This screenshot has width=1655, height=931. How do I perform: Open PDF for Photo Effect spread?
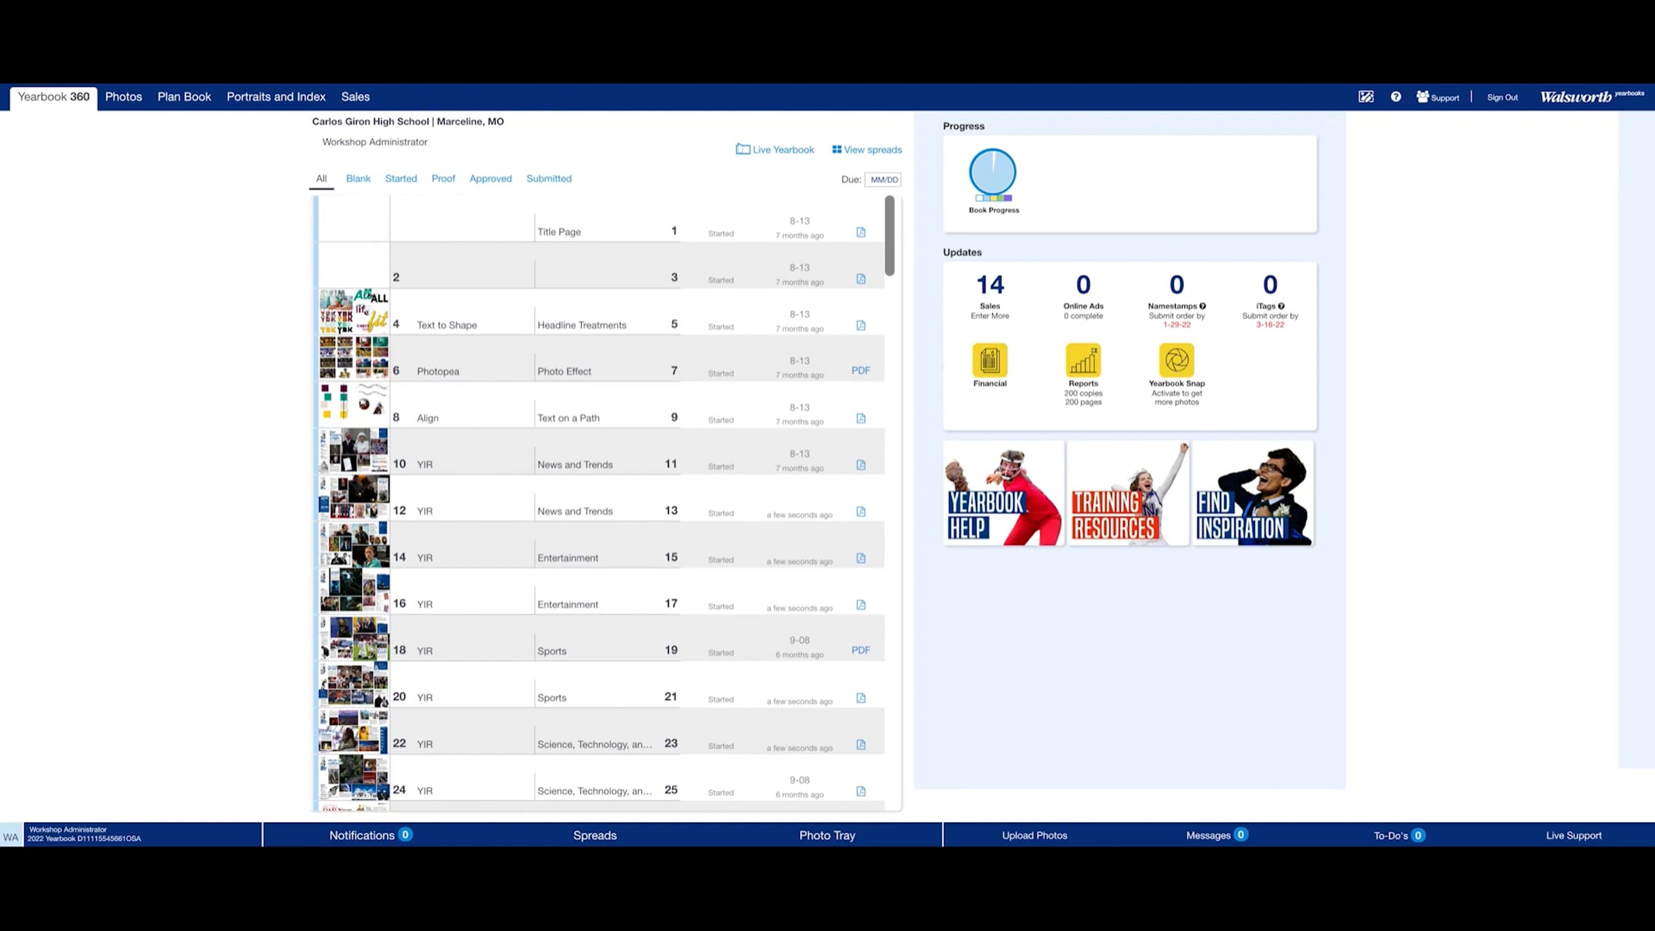[861, 370]
